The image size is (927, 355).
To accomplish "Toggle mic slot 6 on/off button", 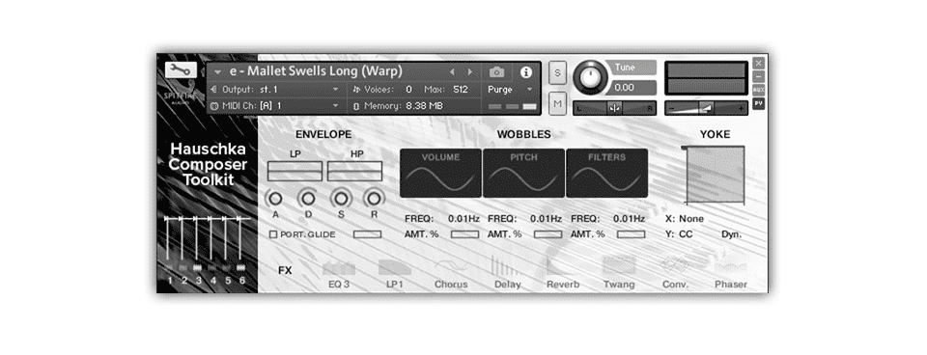I will point(240,268).
